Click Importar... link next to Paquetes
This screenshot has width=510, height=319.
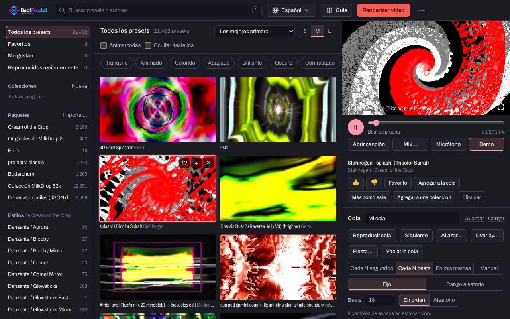pos(75,115)
